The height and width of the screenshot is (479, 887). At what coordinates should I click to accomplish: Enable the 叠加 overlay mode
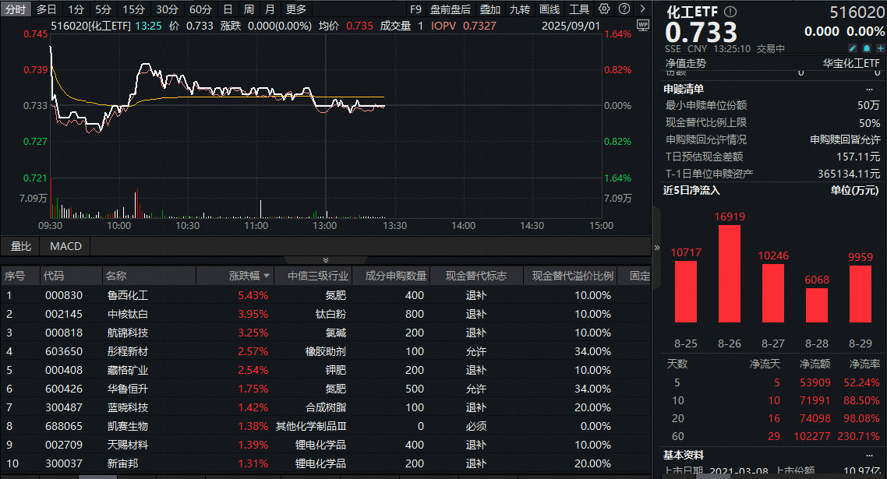[x=489, y=9]
